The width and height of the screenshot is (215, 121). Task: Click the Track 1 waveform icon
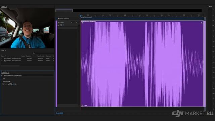click(x=59, y=23)
